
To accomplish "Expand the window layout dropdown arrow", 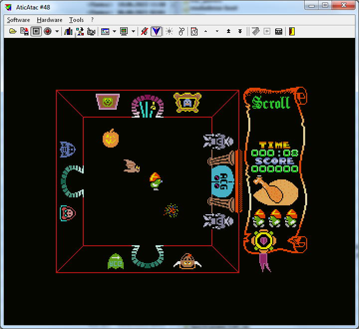I will 115,31.
